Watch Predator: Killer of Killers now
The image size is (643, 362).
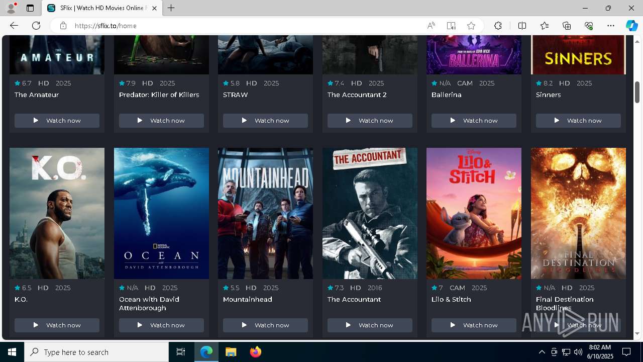[161, 121]
